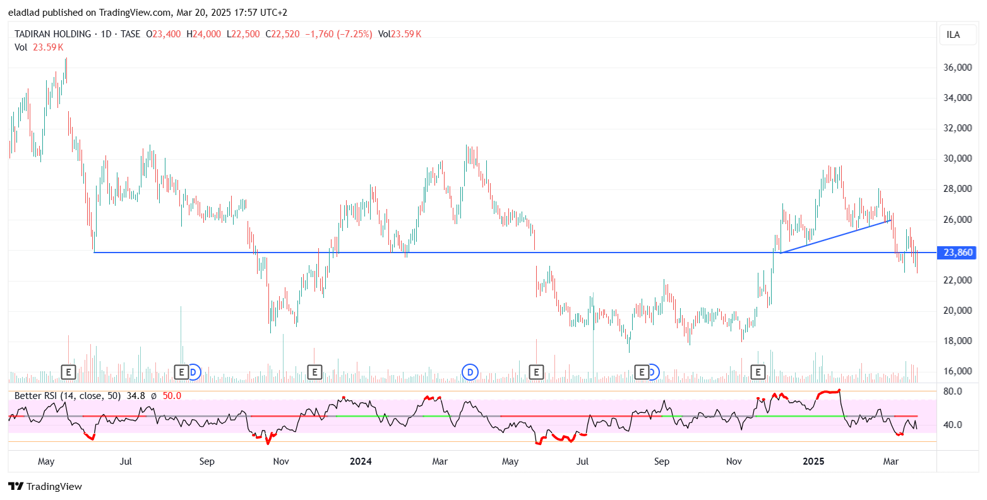This screenshot has width=987, height=500.
Task: Select the blue 23,860 price label
Action: 958,253
